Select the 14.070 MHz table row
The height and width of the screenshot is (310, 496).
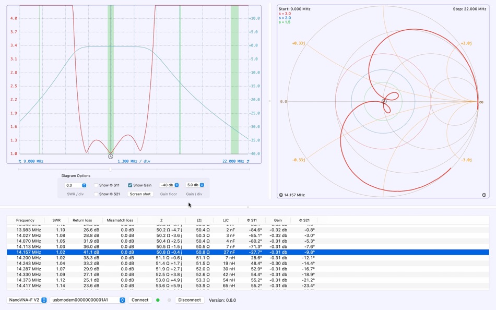pyautogui.click(x=247, y=241)
